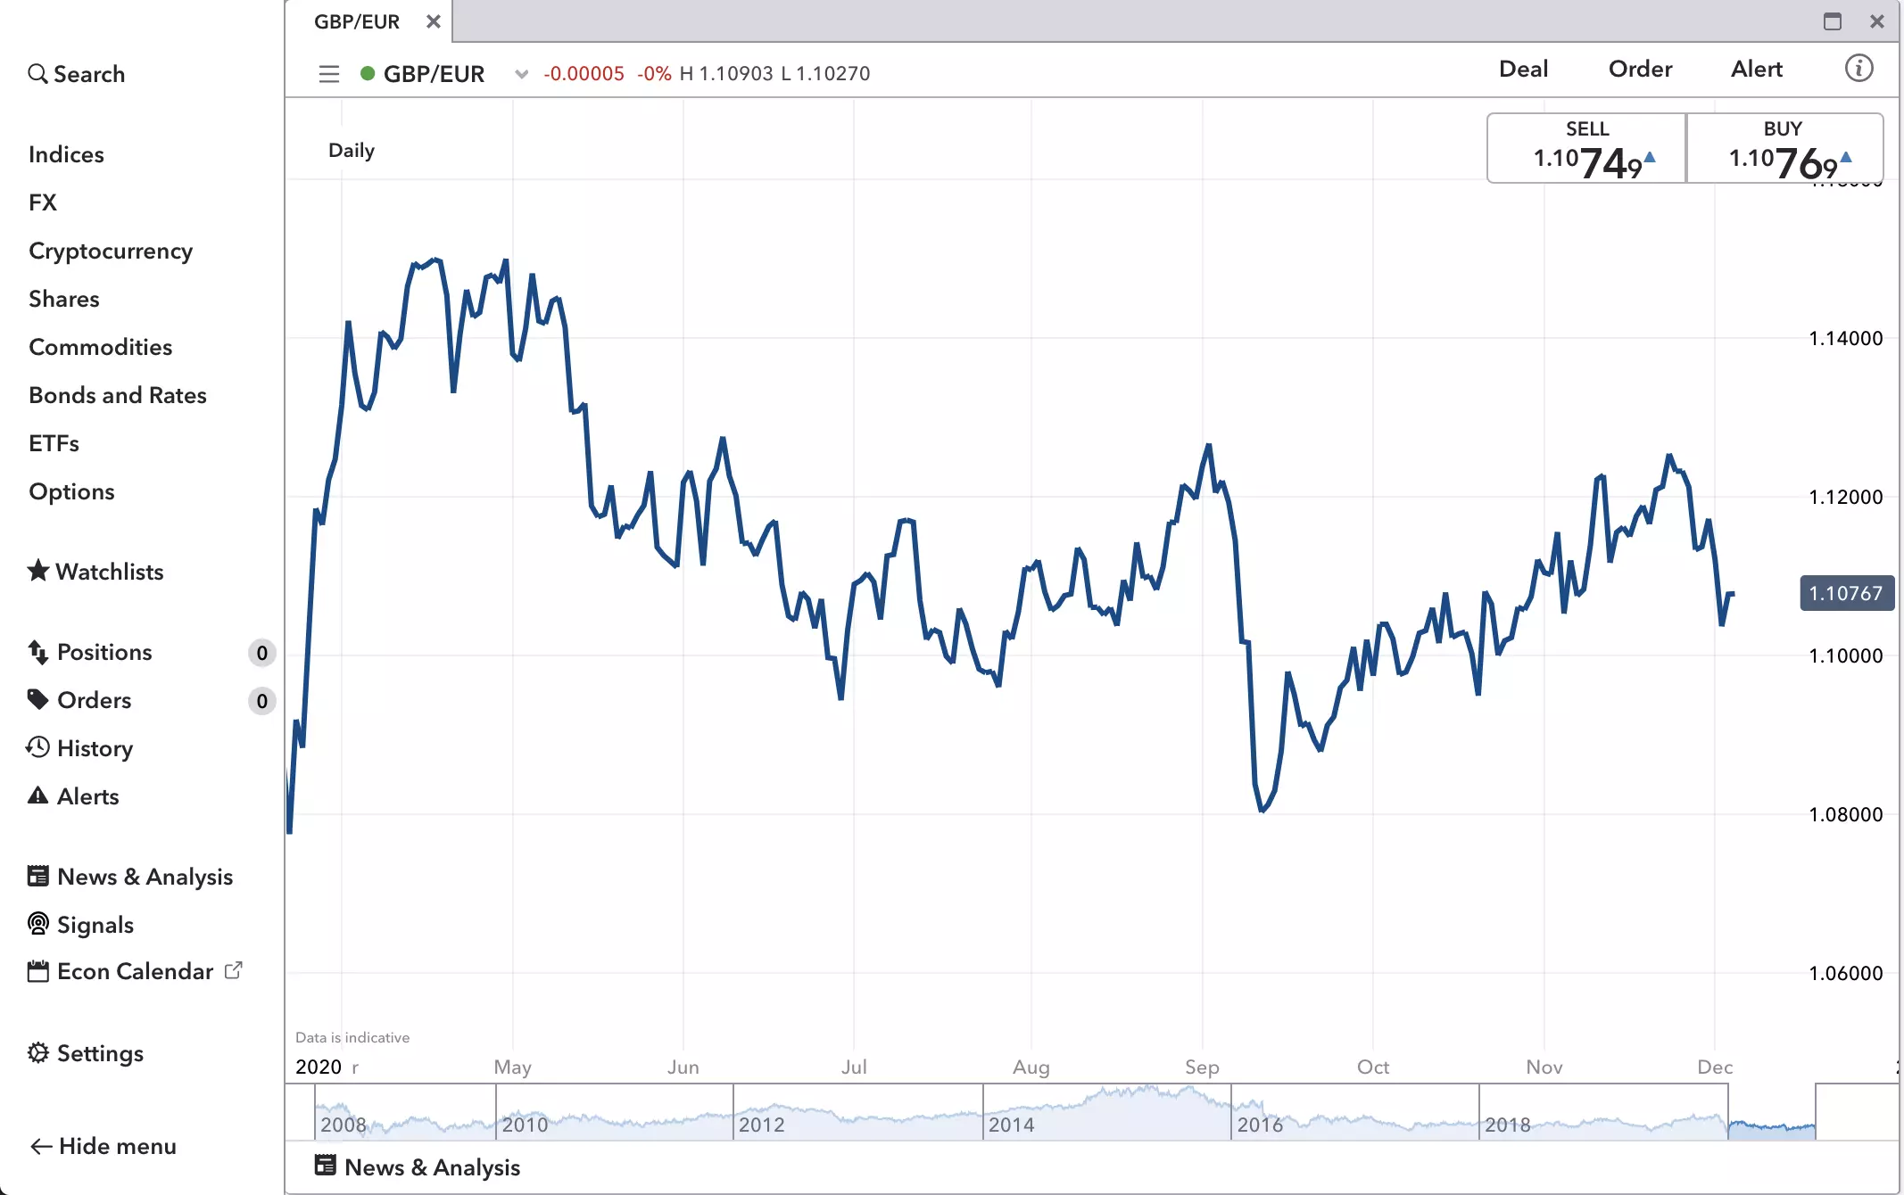Click 2008 in the timeline navigator
Image resolution: width=1904 pixels, height=1195 pixels.
pyautogui.click(x=344, y=1125)
